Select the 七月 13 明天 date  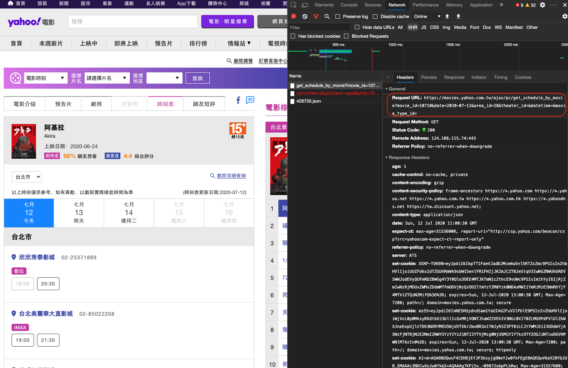pyautogui.click(x=79, y=213)
